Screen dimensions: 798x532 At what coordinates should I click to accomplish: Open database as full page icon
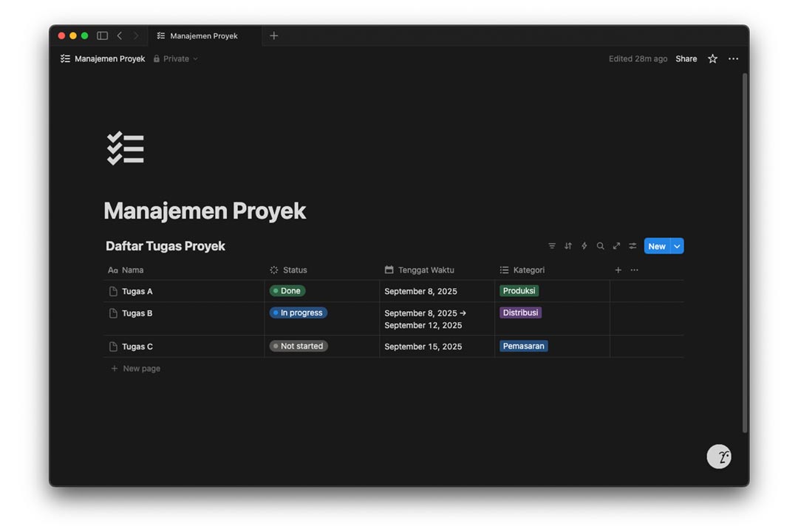click(x=616, y=246)
